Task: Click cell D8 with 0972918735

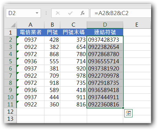Action: [105, 83]
